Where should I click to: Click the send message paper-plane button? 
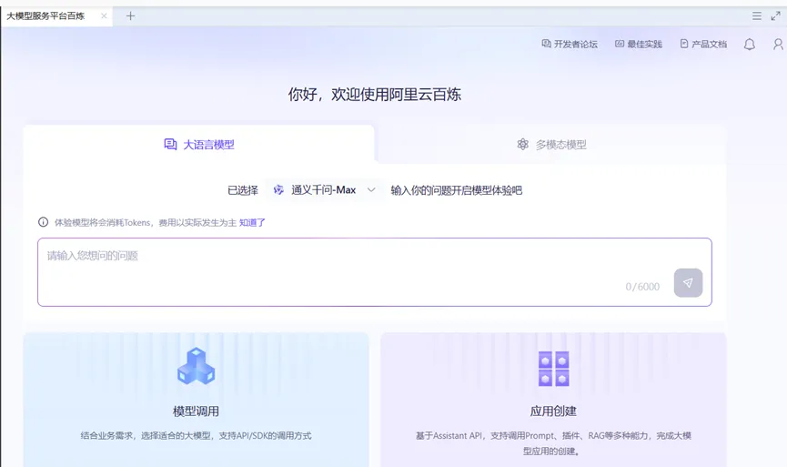(x=688, y=283)
